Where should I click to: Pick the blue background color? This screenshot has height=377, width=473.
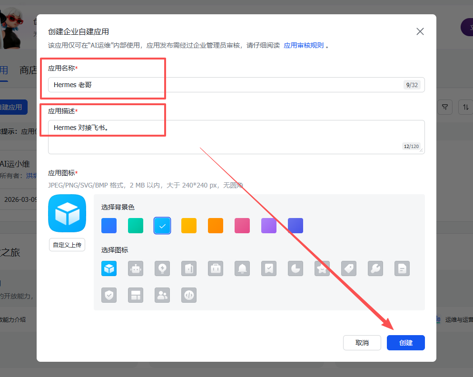109,226
